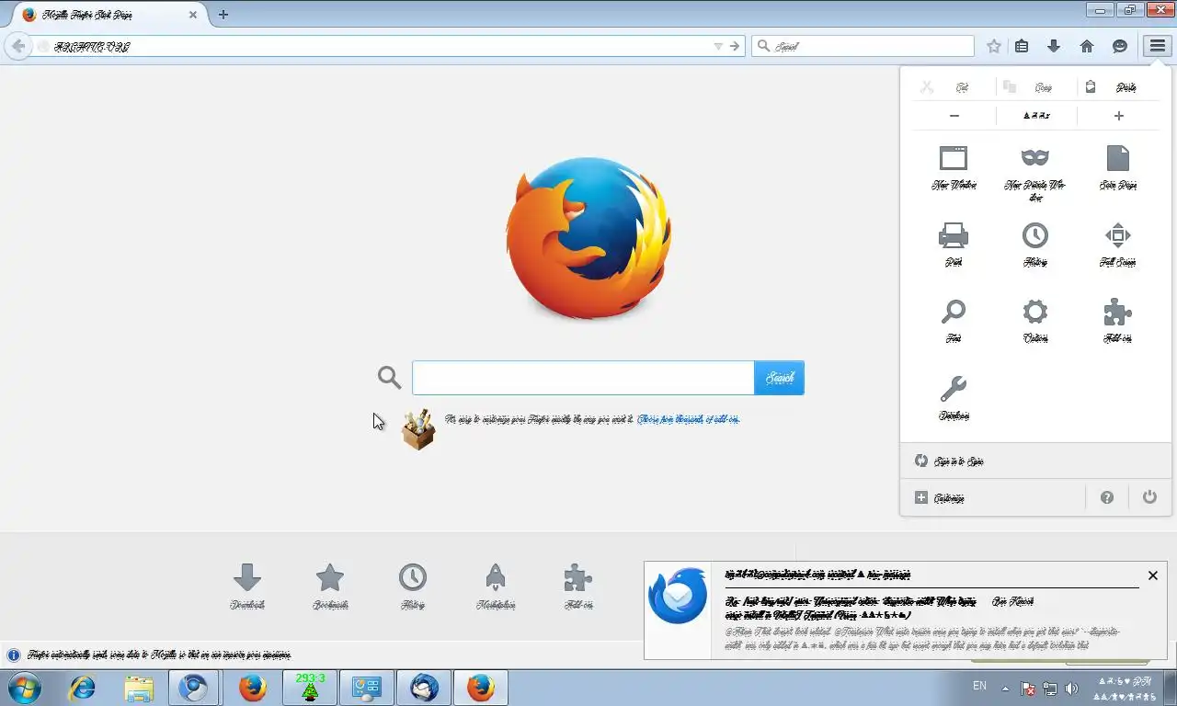
Task: Open the Windows Start button
Action: pyautogui.click(x=24, y=688)
